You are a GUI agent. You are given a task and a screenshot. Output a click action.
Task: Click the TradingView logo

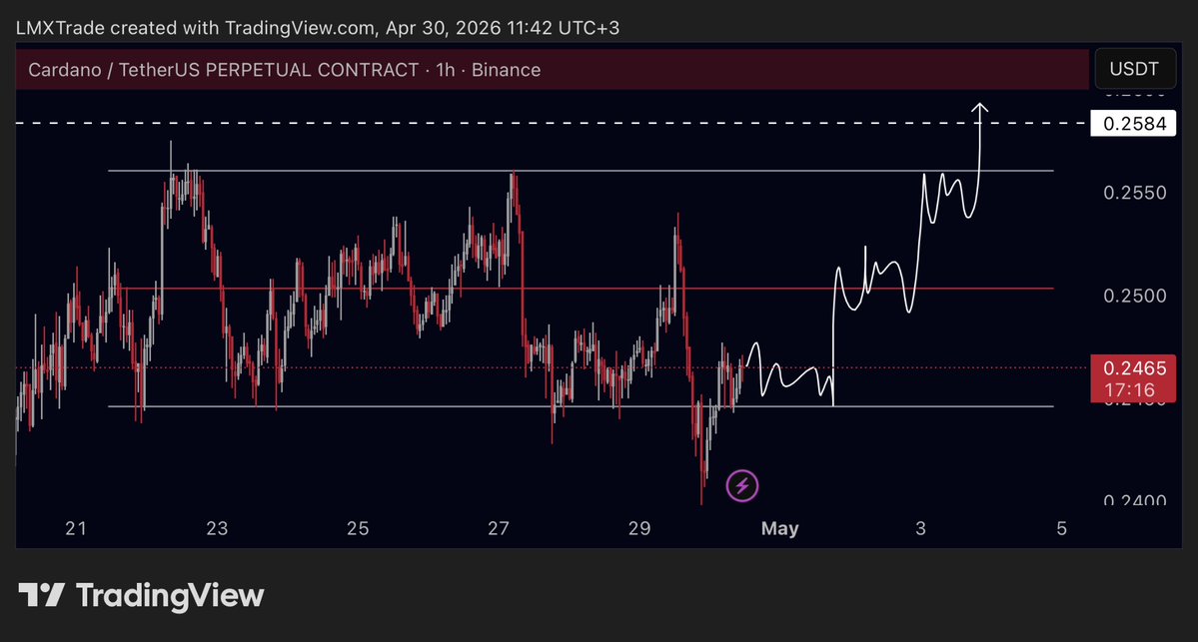click(x=141, y=595)
